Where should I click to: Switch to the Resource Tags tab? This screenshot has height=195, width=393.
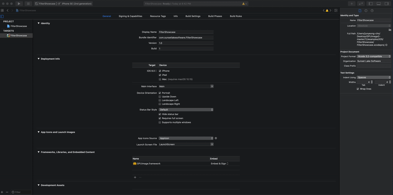click(158, 16)
